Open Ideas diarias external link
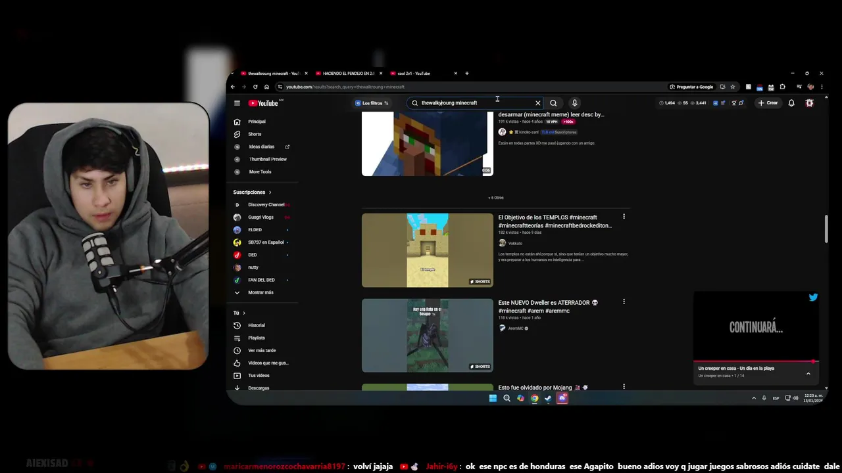 click(x=262, y=146)
